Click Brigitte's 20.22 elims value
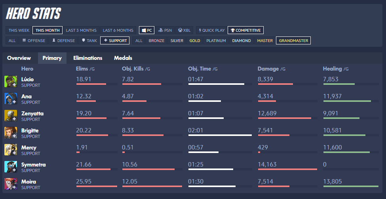Screen dimensions: 386x199 click(x=84, y=130)
